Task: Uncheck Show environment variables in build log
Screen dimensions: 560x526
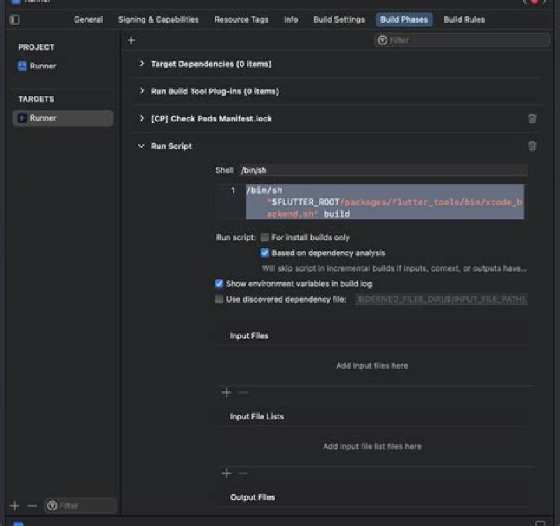Action: (219, 284)
